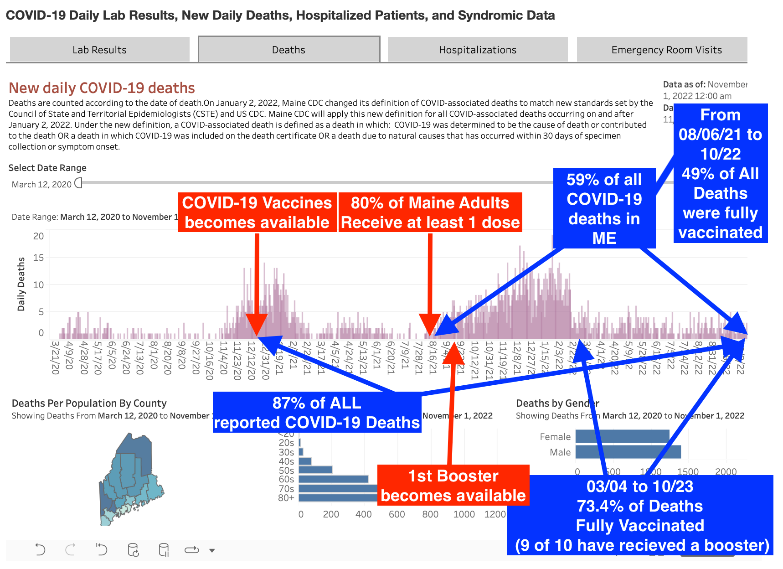Click the '10/16/20' x-axis date label
This screenshot has width=783, height=569.
point(210,361)
